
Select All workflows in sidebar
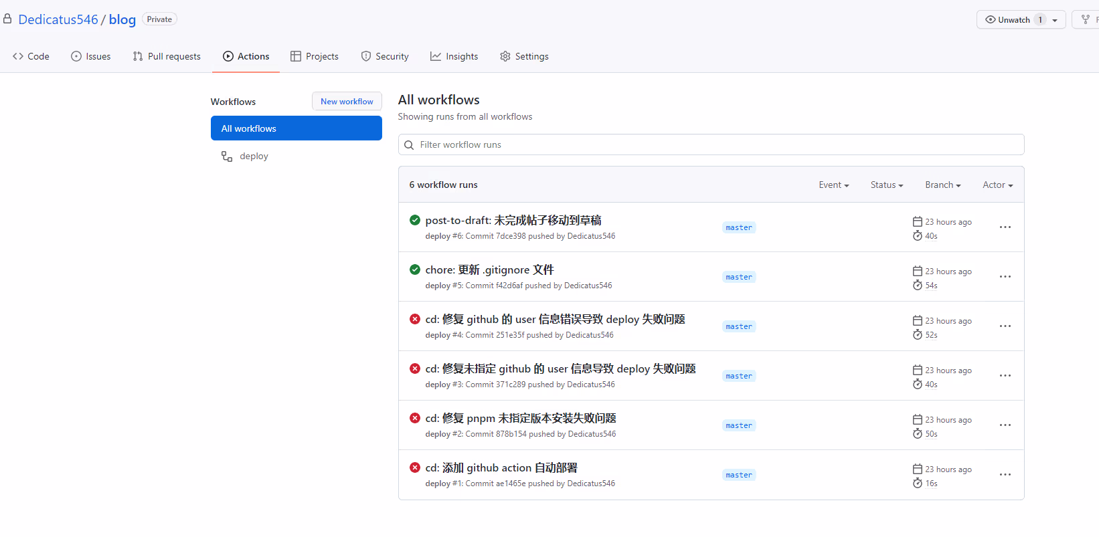[297, 128]
